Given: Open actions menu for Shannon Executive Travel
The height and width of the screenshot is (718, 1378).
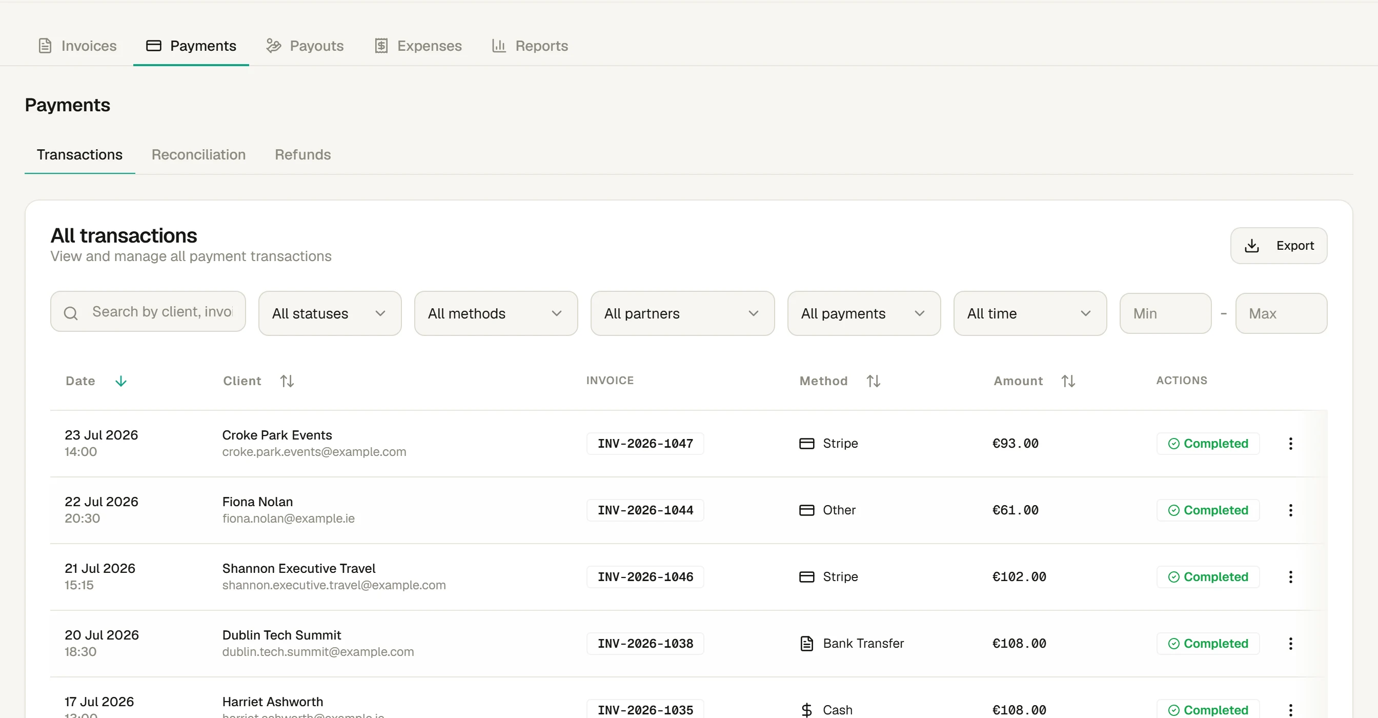Looking at the screenshot, I should [1290, 577].
